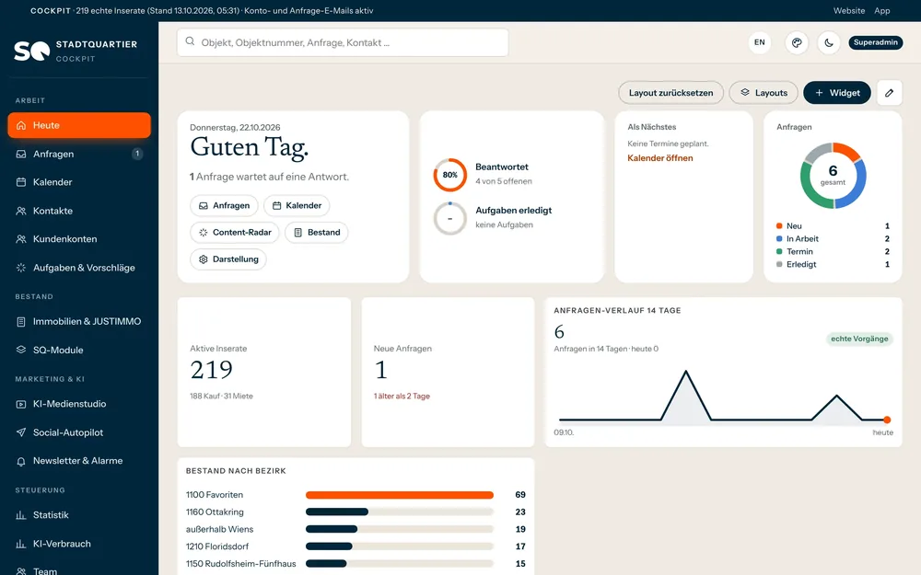This screenshot has width=921, height=575.
Task: Open the Layouts dropdown button
Action: 764,93
